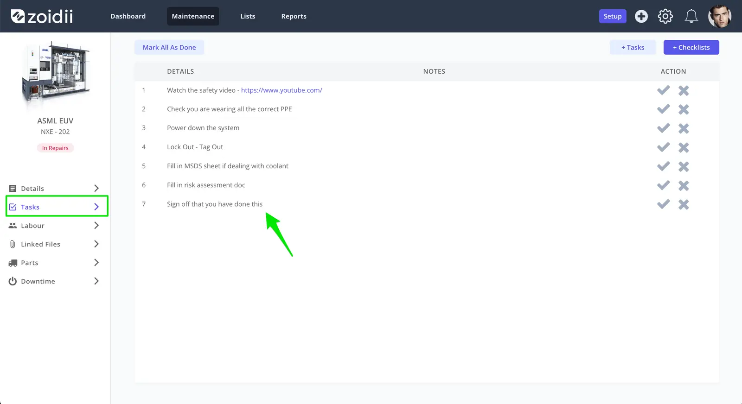This screenshot has width=742, height=404.
Task: Click the 'Lock Out - Tag Out' text
Action: pyautogui.click(x=195, y=147)
